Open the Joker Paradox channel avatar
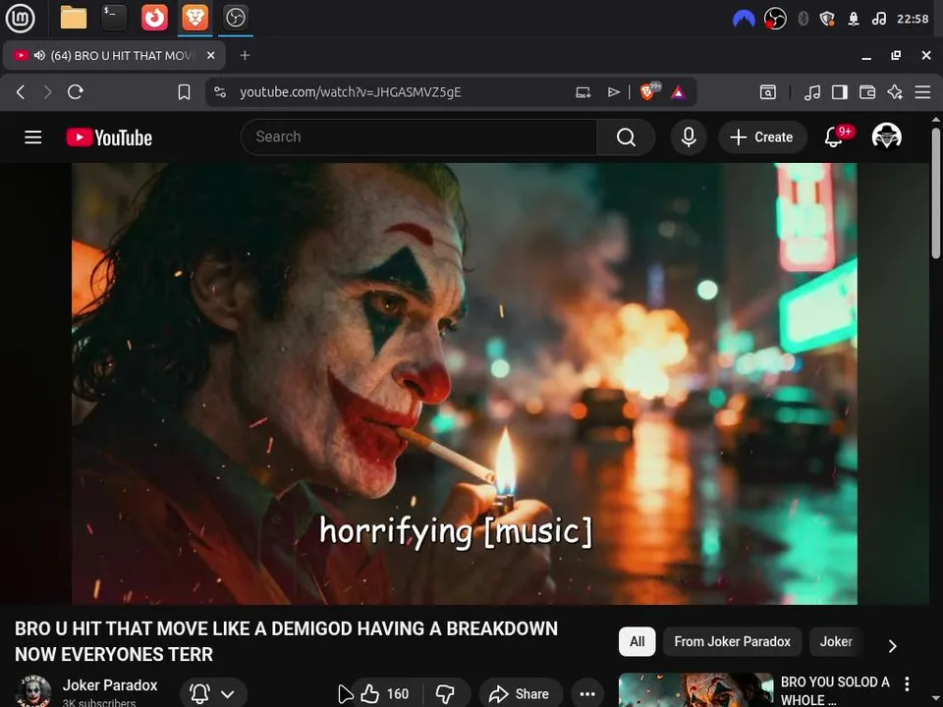 32,691
